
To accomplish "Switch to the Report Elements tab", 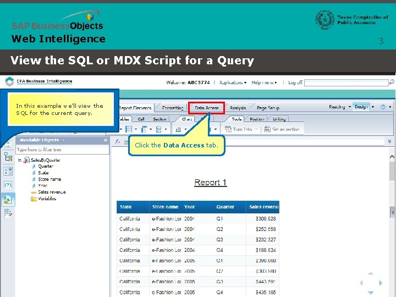I will (135, 108).
